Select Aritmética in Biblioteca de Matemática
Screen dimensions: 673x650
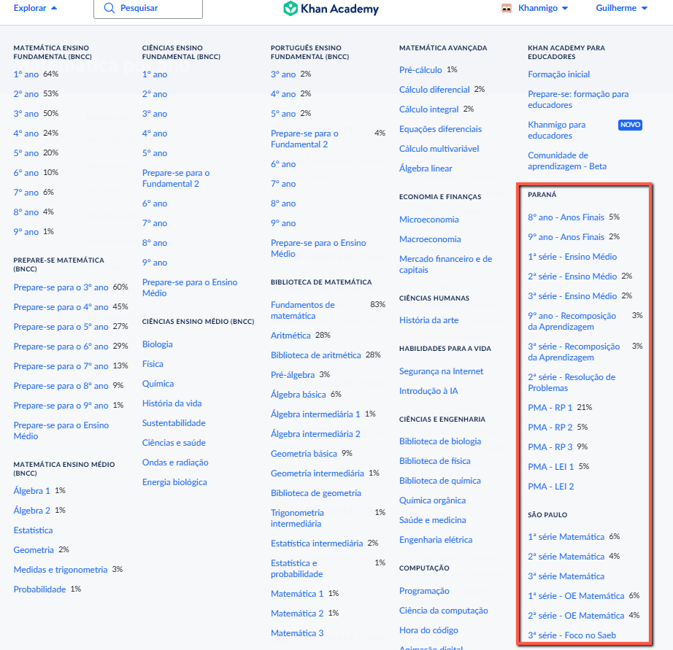291,336
